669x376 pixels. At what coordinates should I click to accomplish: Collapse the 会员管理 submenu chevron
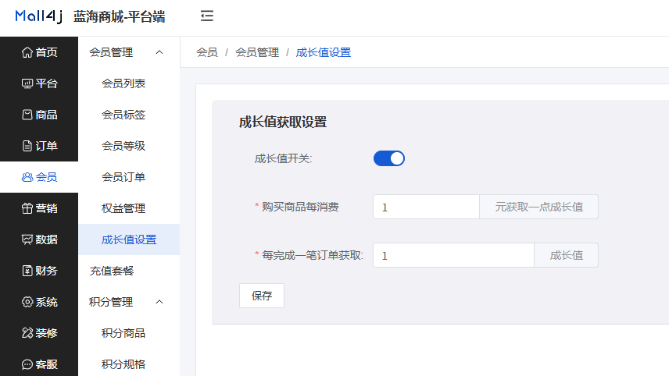(159, 52)
